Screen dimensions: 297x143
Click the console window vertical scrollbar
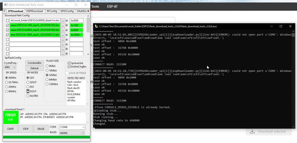pyautogui.click(x=293, y=79)
